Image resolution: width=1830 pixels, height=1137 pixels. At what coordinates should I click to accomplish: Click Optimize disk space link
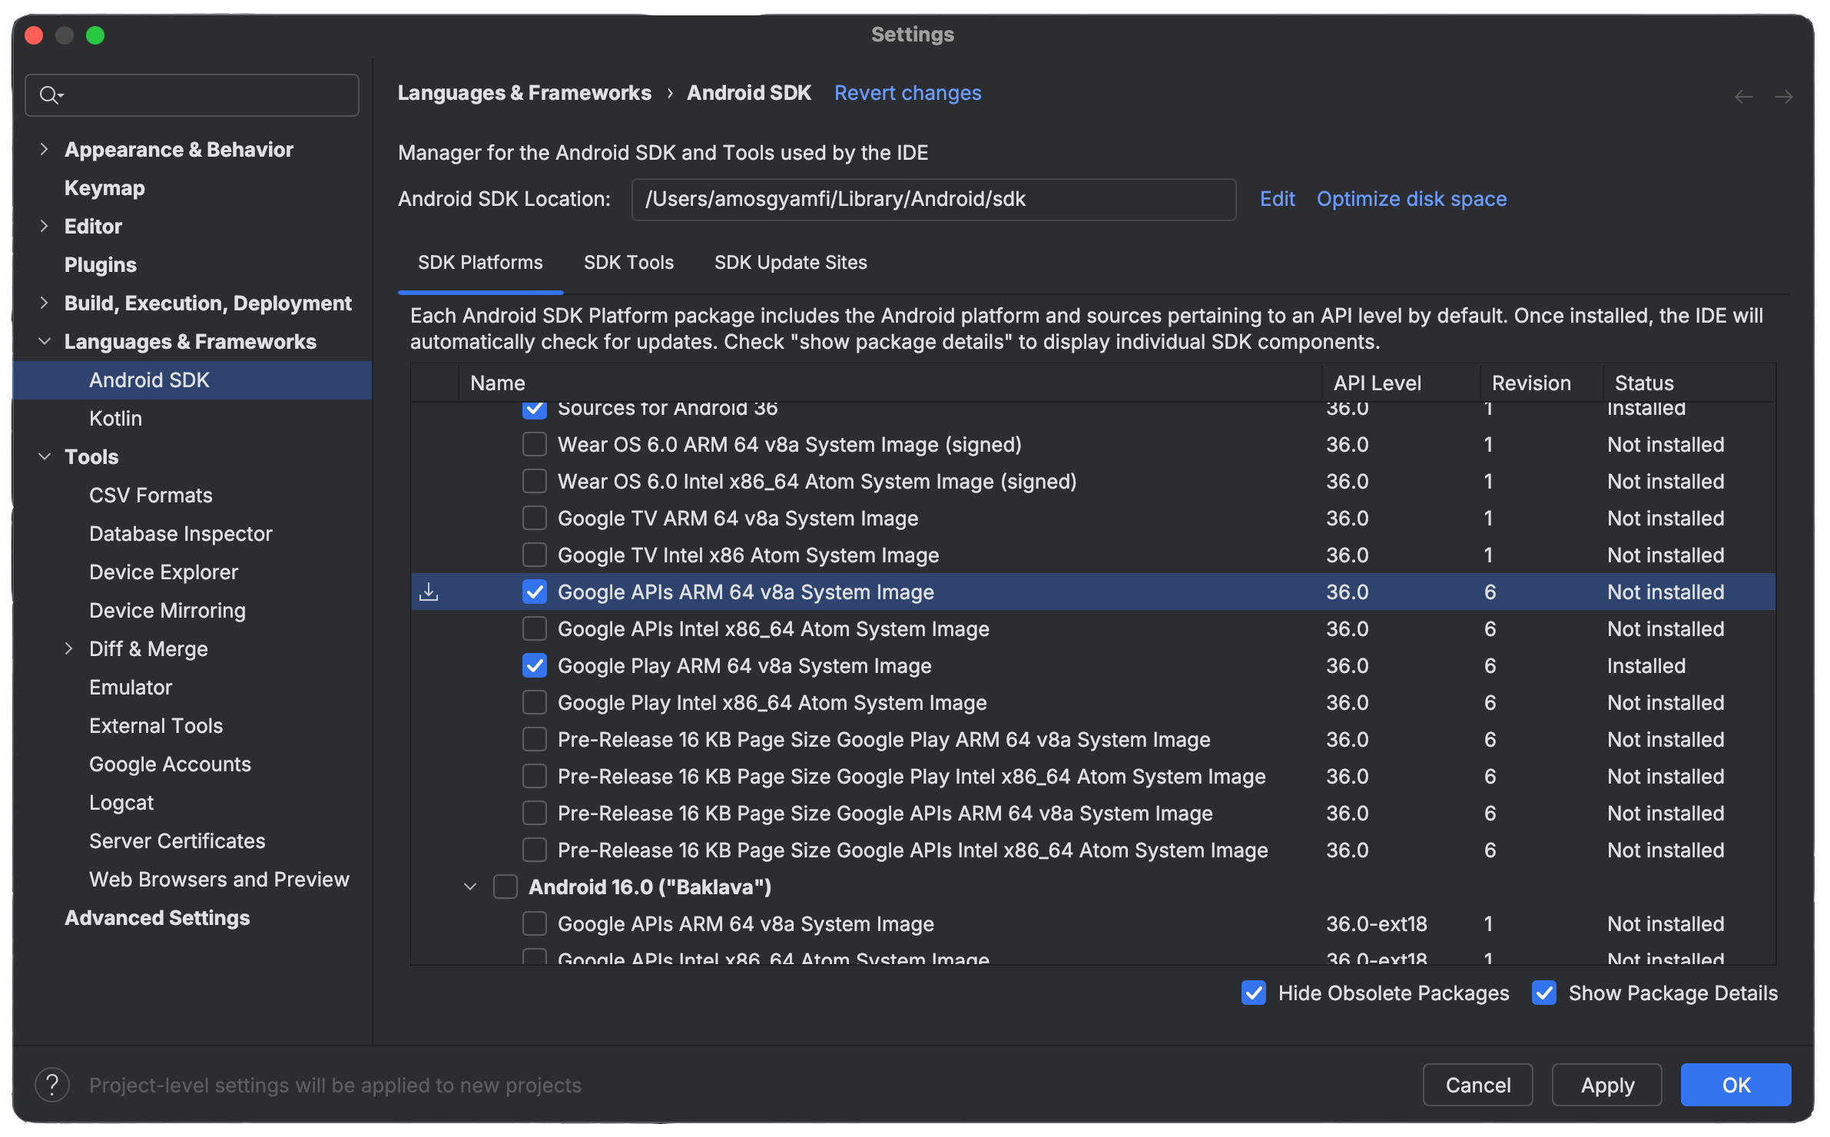click(x=1411, y=199)
